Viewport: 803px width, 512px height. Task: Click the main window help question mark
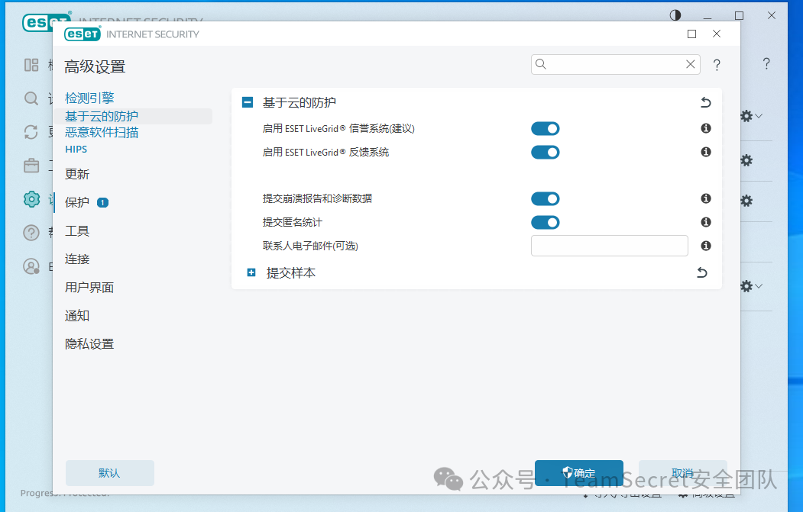(x=766, y=63)
